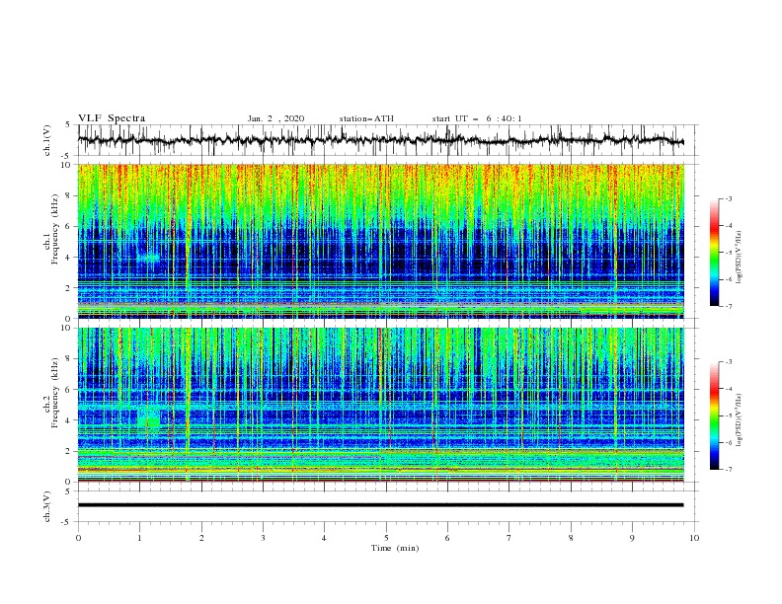Click time axis tick label "6"
The width and height of the screenshot is (782, 604).
pos(447,538)
